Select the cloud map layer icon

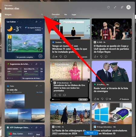(x=10, y=45)
